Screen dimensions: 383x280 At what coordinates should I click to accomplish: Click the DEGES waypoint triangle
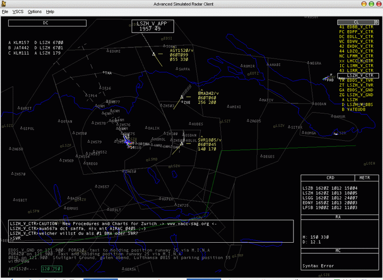pyautogui.click(x=262, y=156)
